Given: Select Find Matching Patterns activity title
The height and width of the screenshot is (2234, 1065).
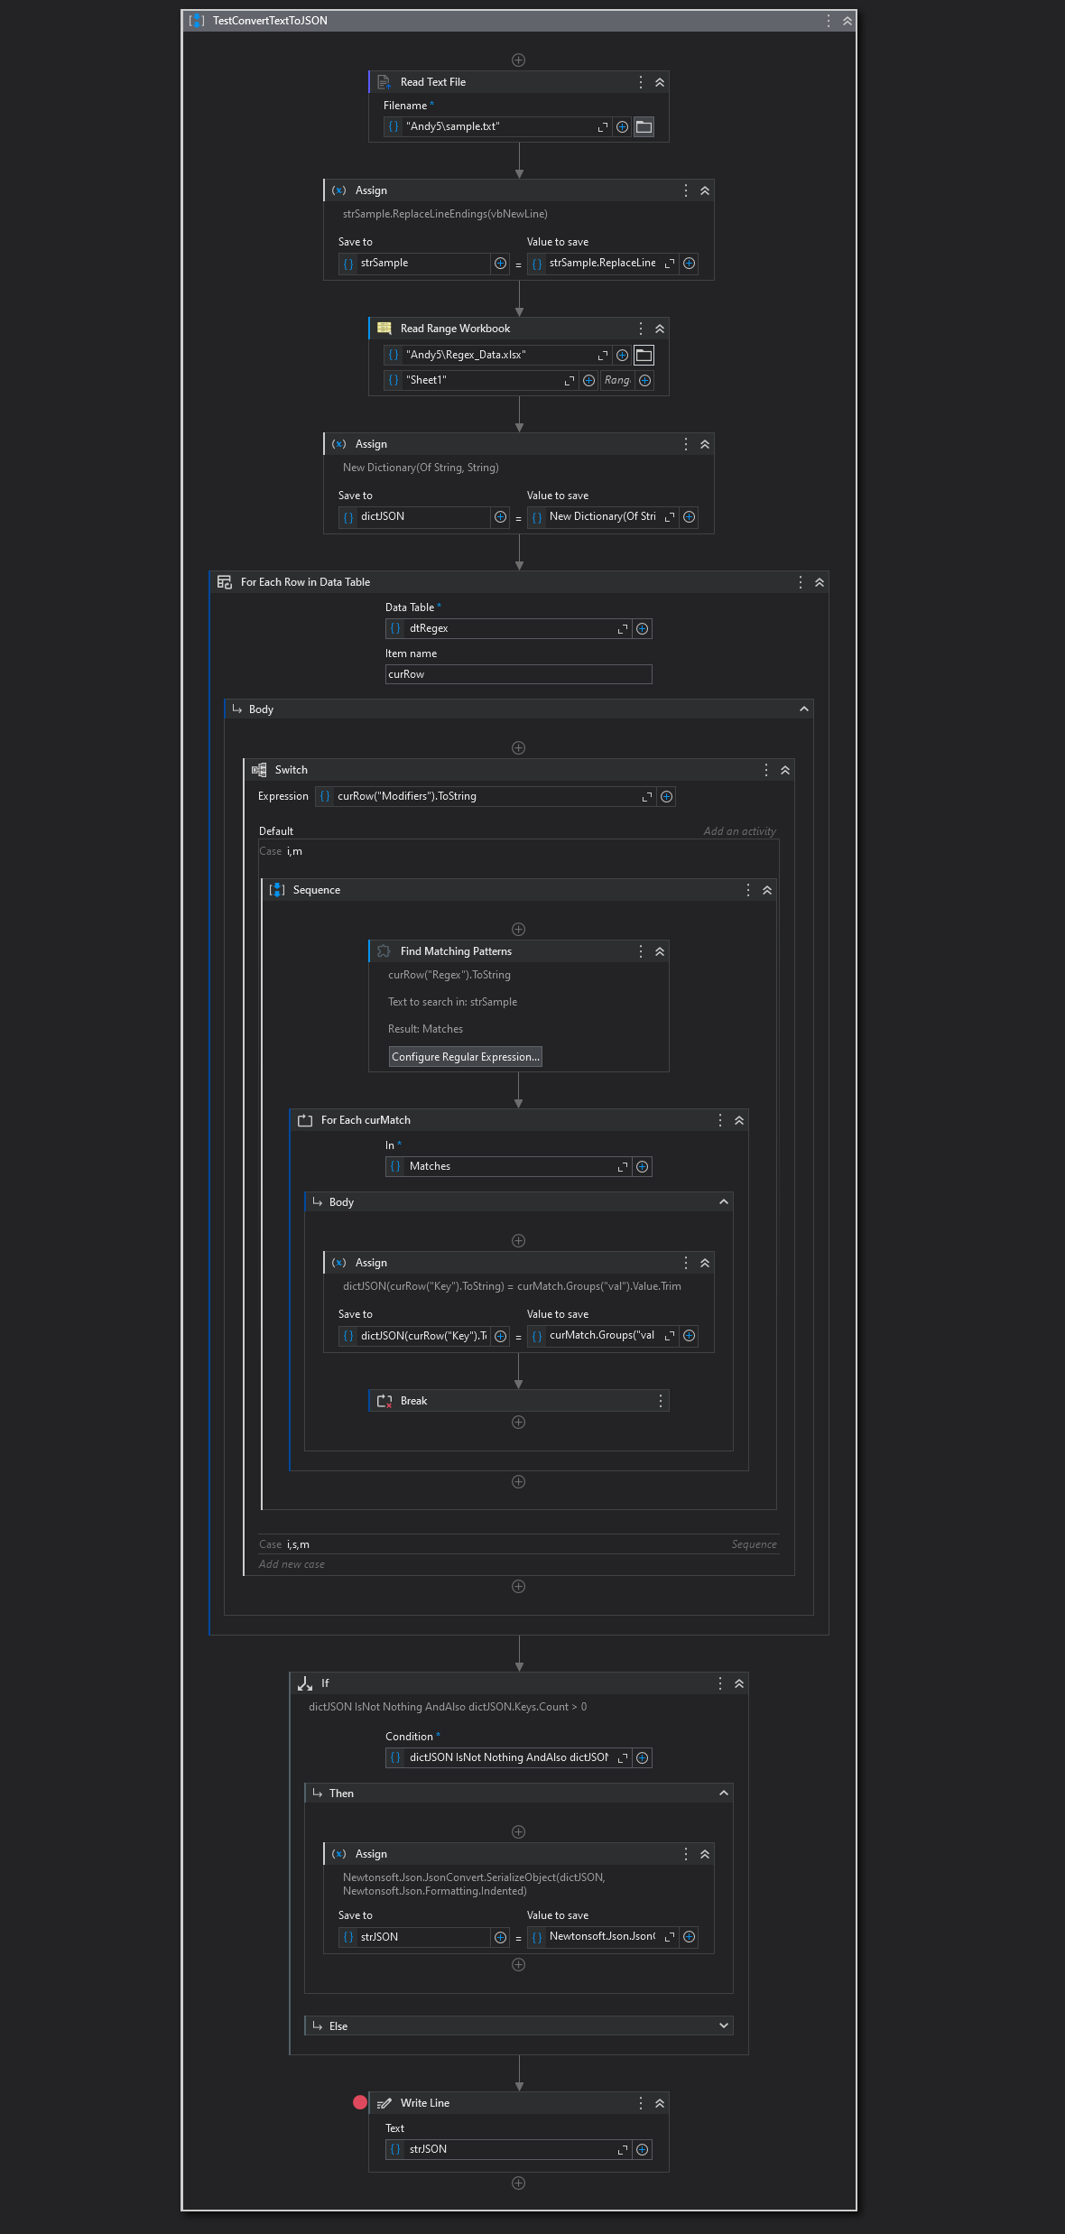Looking at the screenshot, I should [456, 951].
